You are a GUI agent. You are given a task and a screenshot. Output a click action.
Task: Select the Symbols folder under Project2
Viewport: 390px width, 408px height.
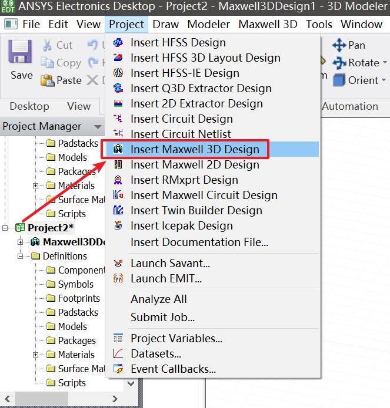point(75,284)
